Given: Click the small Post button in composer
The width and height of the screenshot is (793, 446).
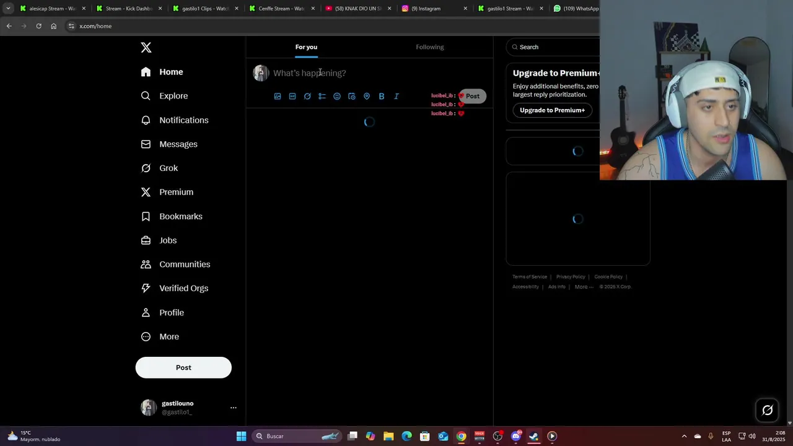Looking at the screenshot, I should point(473,96).
